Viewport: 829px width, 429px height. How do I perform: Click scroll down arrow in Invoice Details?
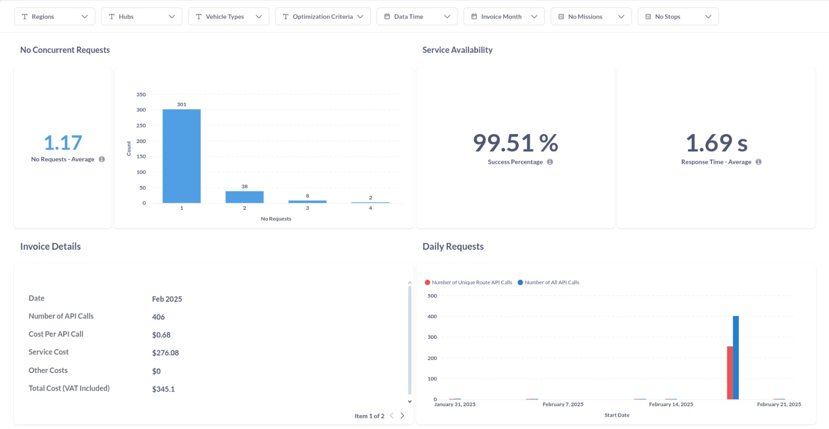tap(409, 402)
